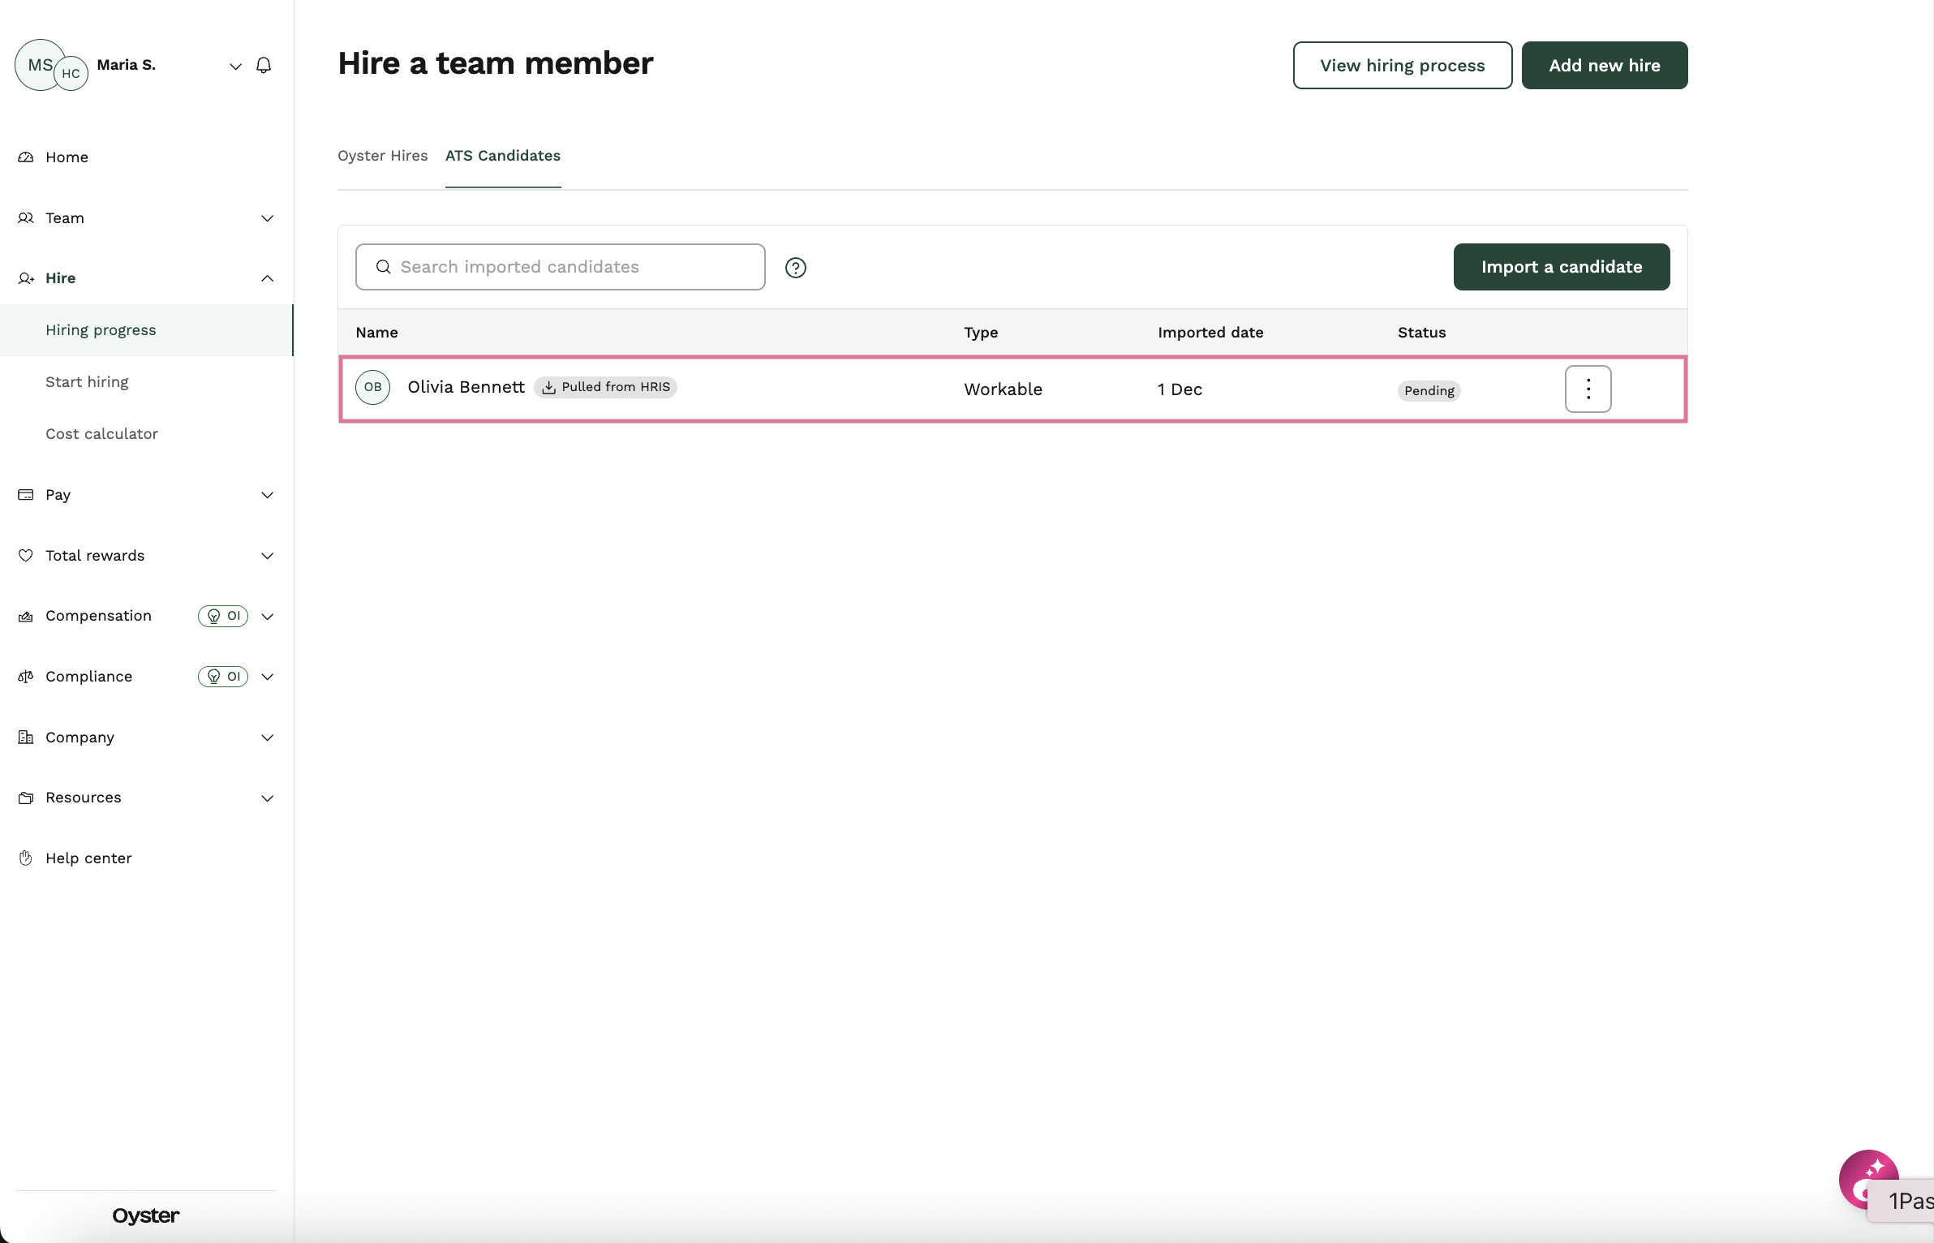Click the Status column header

pos(1421,333)
